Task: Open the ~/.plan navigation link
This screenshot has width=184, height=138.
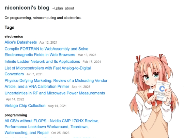Action: (57, 8)
